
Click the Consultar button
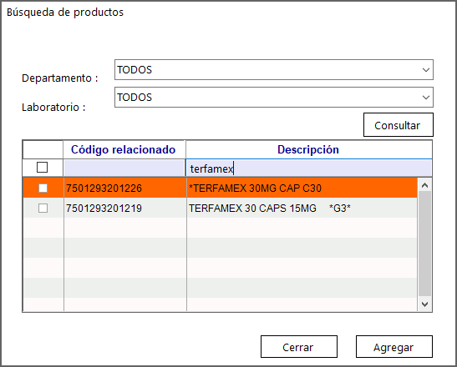(399, 125)
